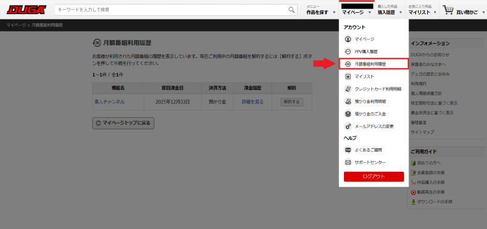The image size is (487, 229).
Task: Click the クレジットカード利用明細 icon
Action: [x=348, y=89]
